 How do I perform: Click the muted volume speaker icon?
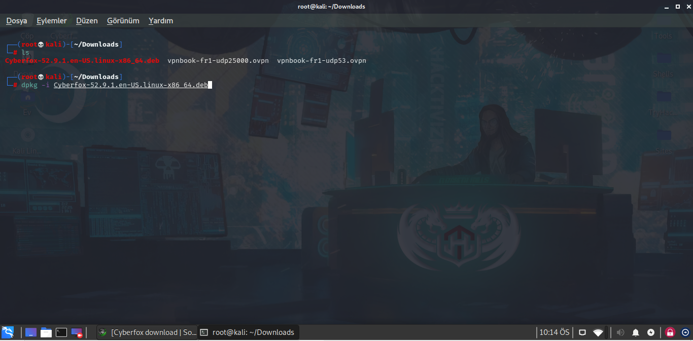620,332
